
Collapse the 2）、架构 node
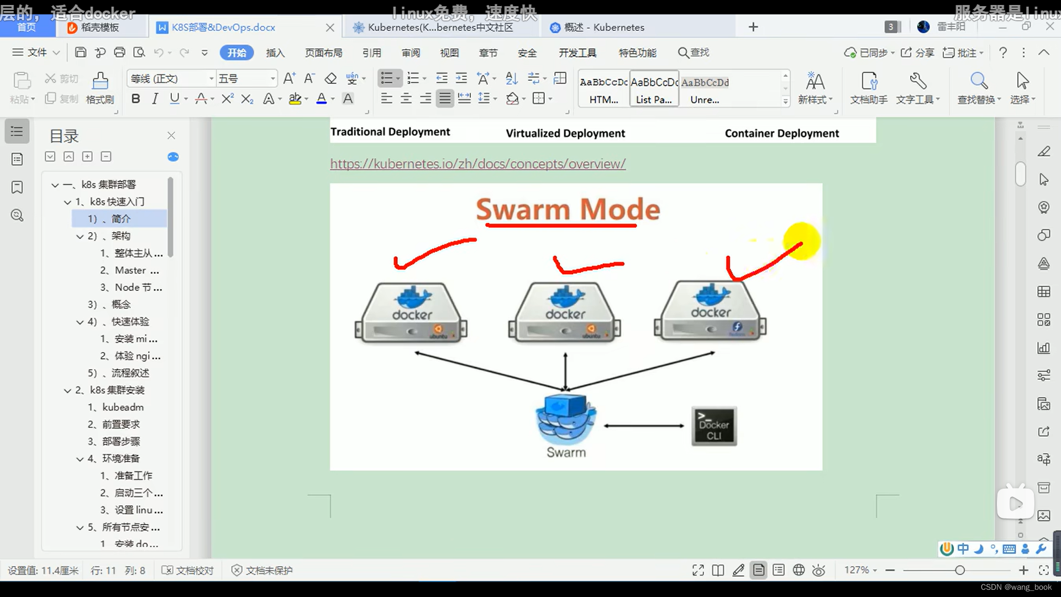[80, 237]
